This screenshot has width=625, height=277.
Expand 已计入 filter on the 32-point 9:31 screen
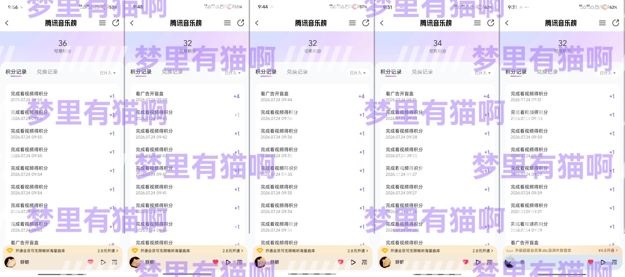[608, 73]
